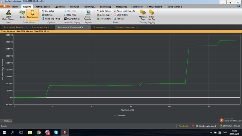Image resolution: width=242 pixels, height=136 pixels.
Task: Open Hand Importing
Action: [51, 19]
